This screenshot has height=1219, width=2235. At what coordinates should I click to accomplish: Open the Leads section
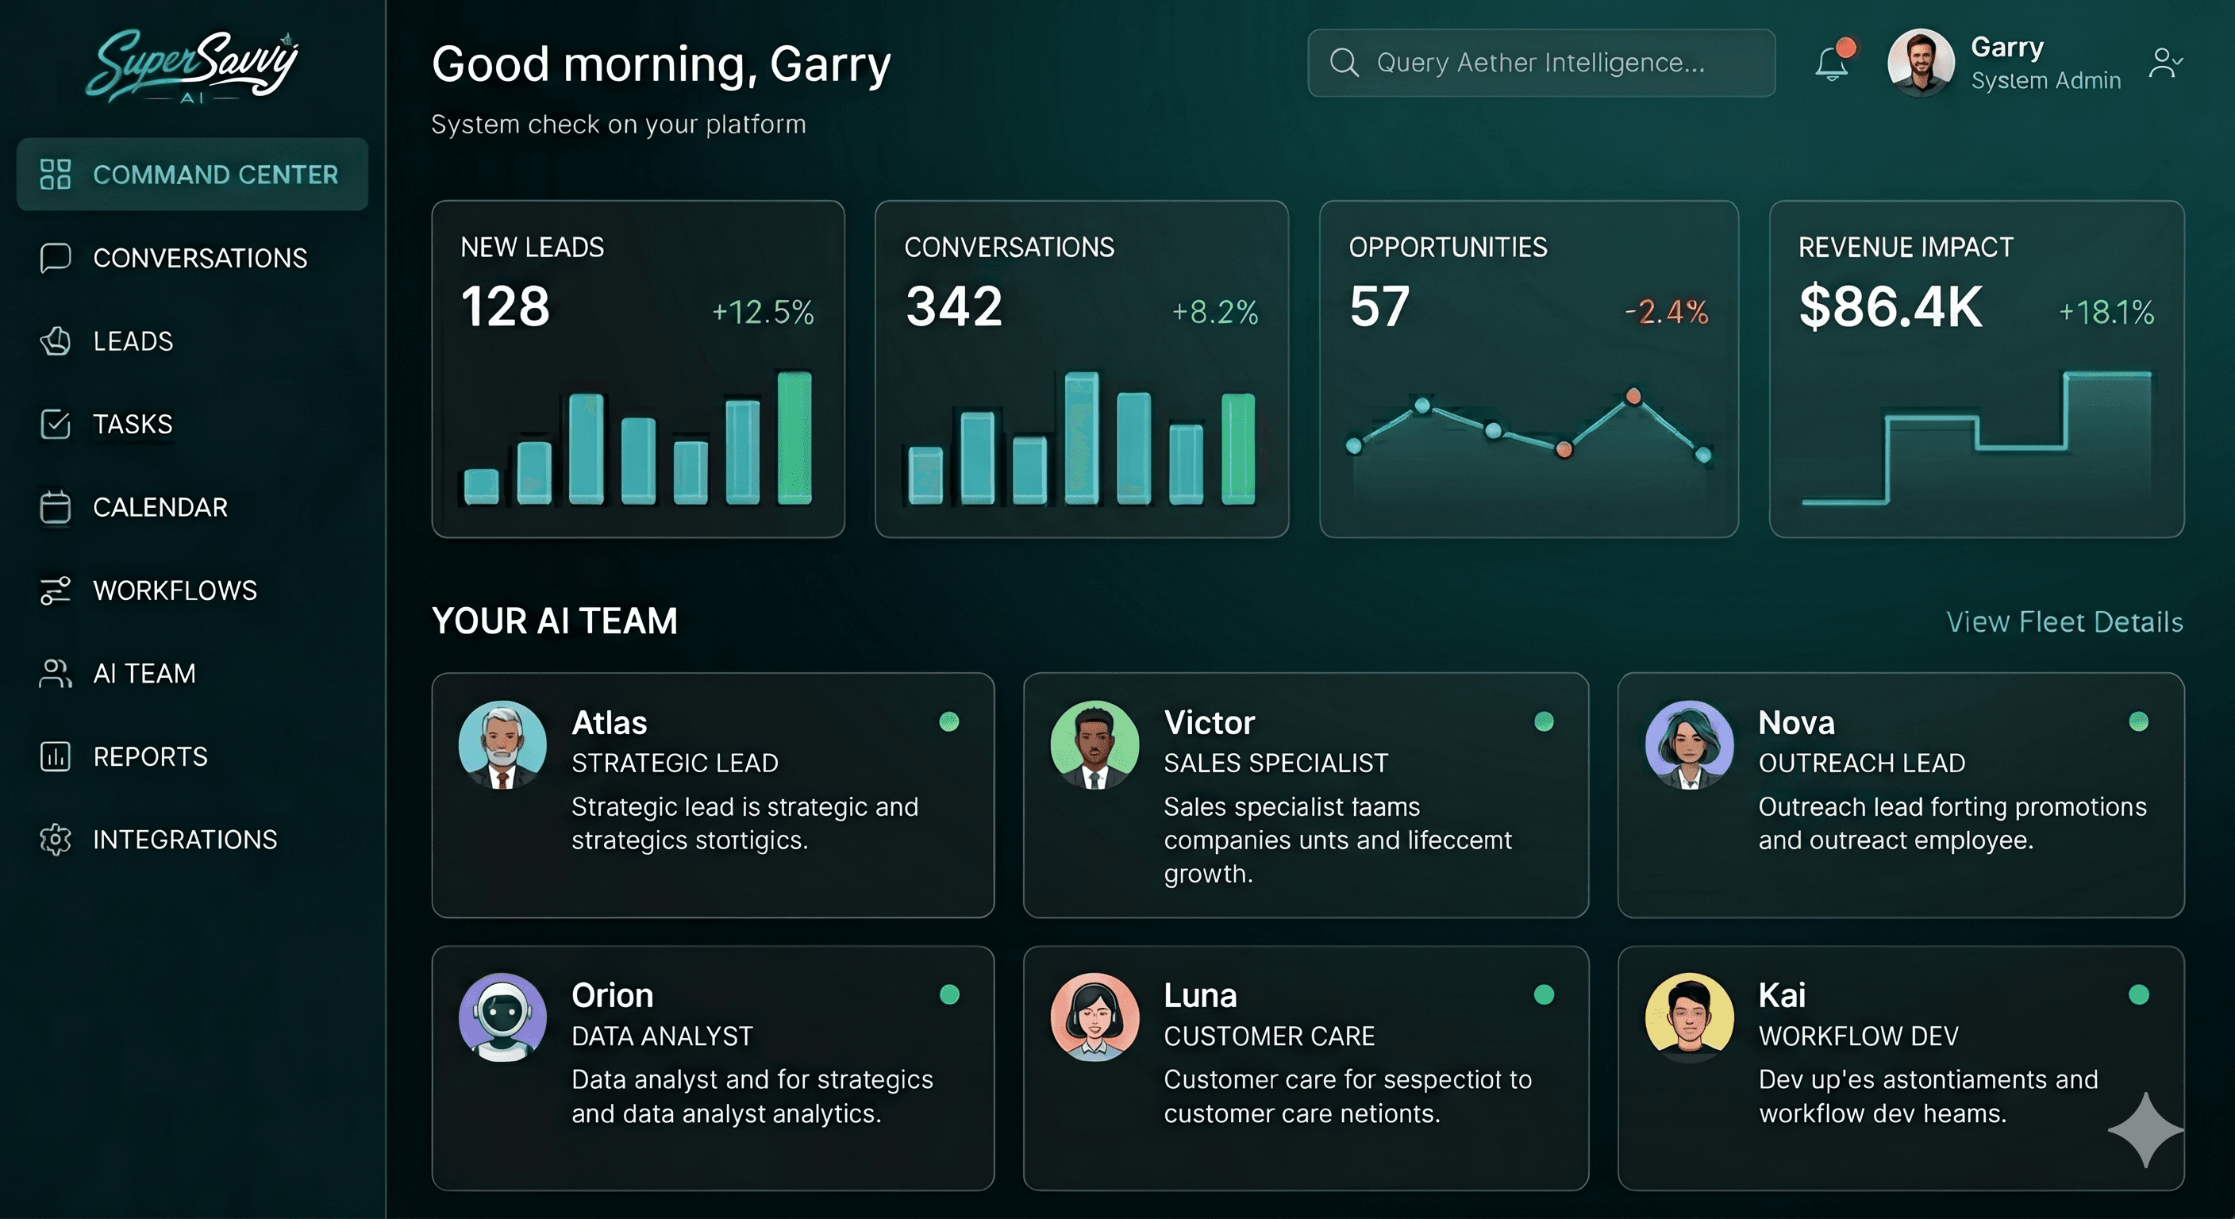point(193,341)
